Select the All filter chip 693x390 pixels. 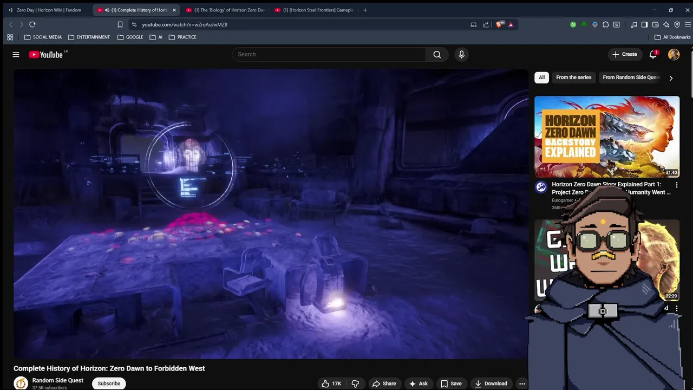click(x=541, y=77)
